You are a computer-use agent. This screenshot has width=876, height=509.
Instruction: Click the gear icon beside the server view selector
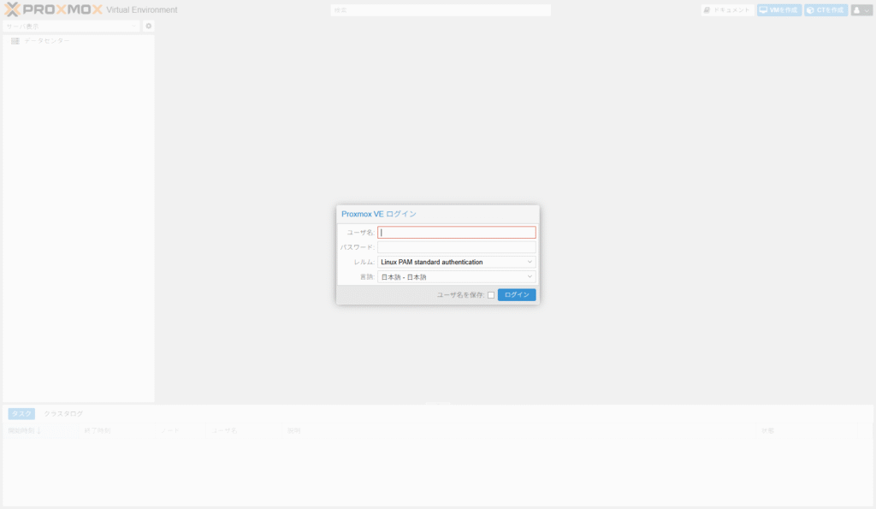click(149, 27)
